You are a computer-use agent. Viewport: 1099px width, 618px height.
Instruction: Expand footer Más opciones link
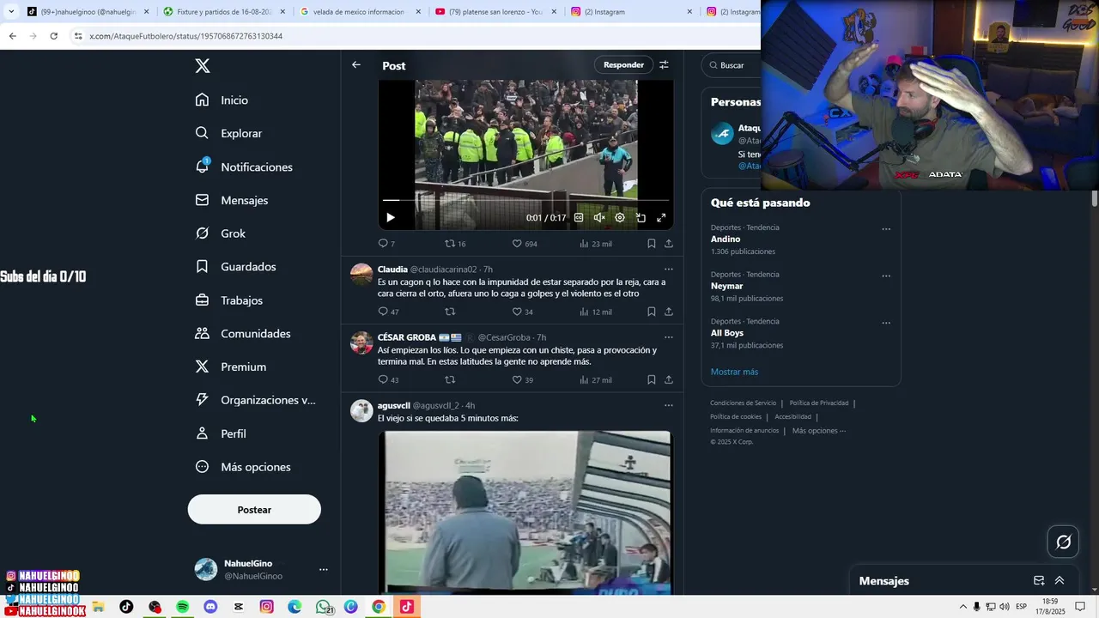click(819, 431)
